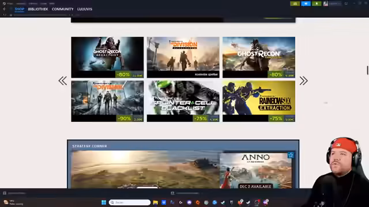Image resolution: width=369 pixels, height=207 pixels.
Task: Click the page scrollbar handle at right
Action: click(367, 70)
